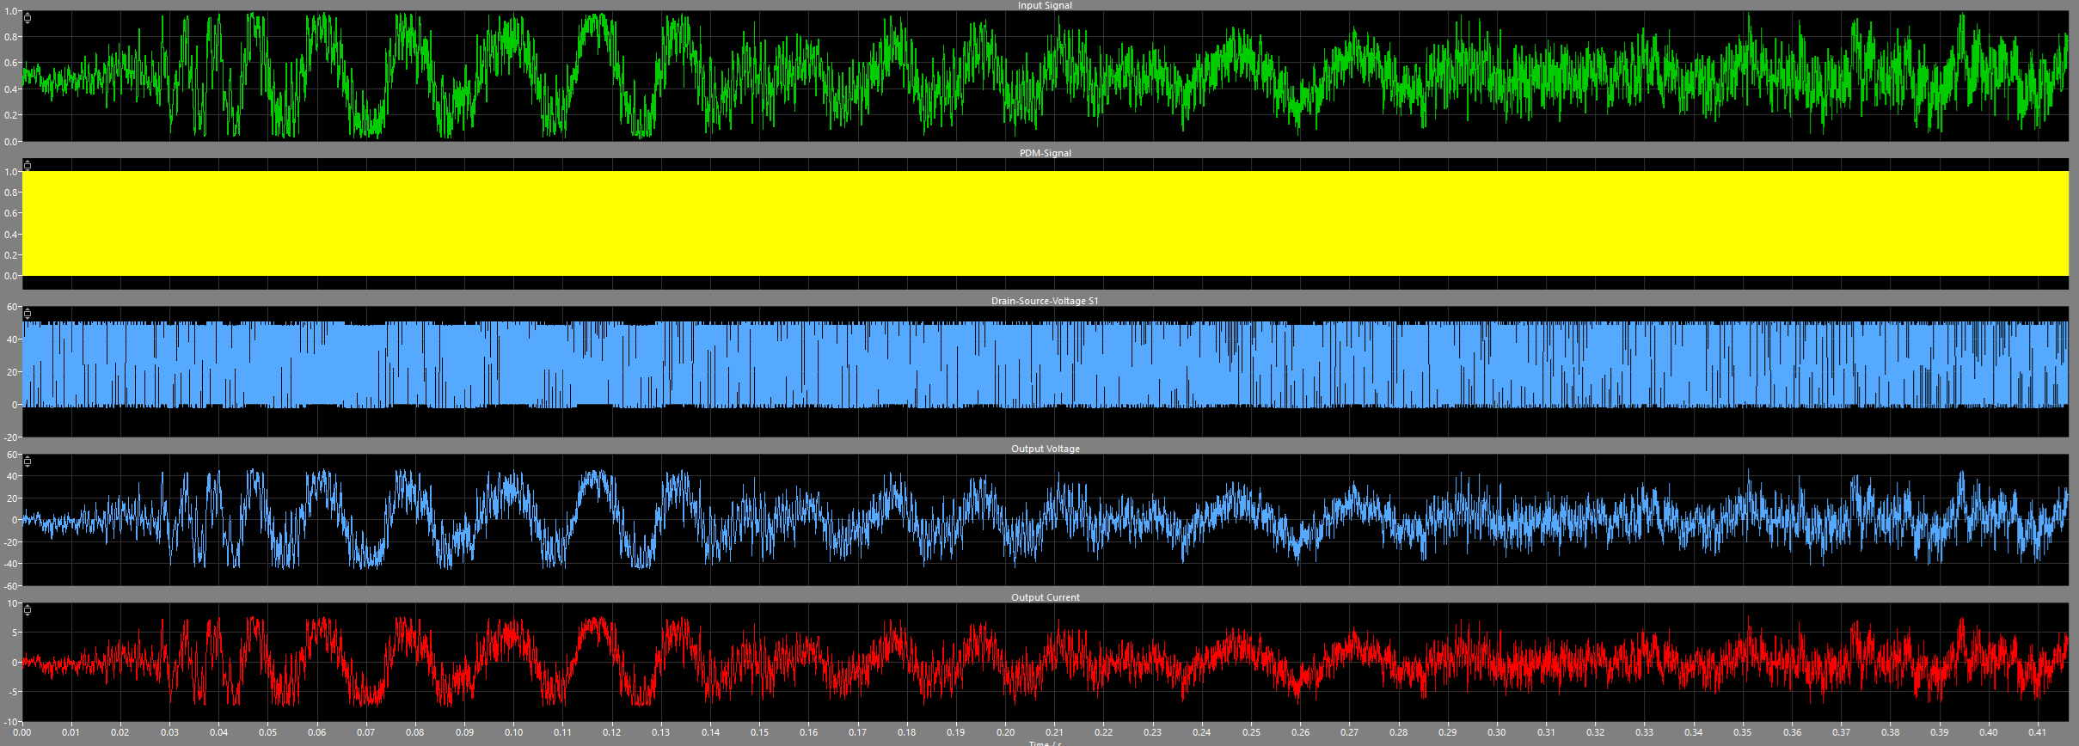
Task: Select the Output Voltage plot title
Action: (1045, 449)
